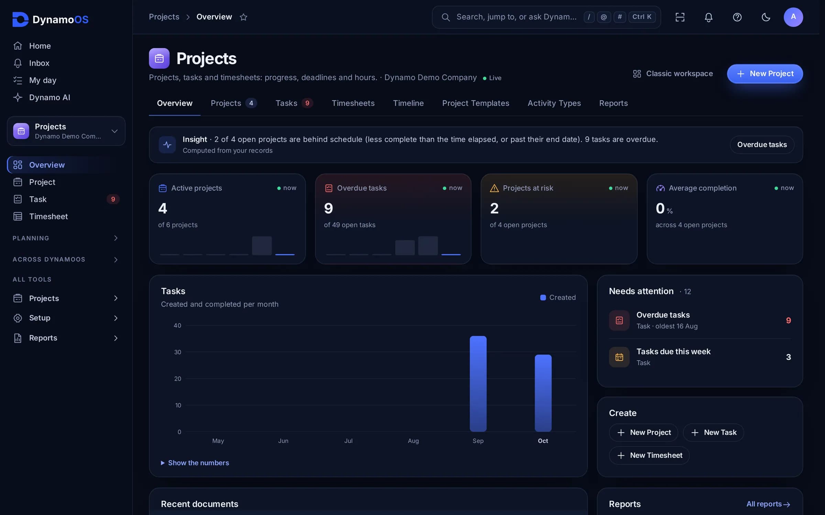
Task: Click the Projects breadcrumb link
Action: (x=164, y=17)
